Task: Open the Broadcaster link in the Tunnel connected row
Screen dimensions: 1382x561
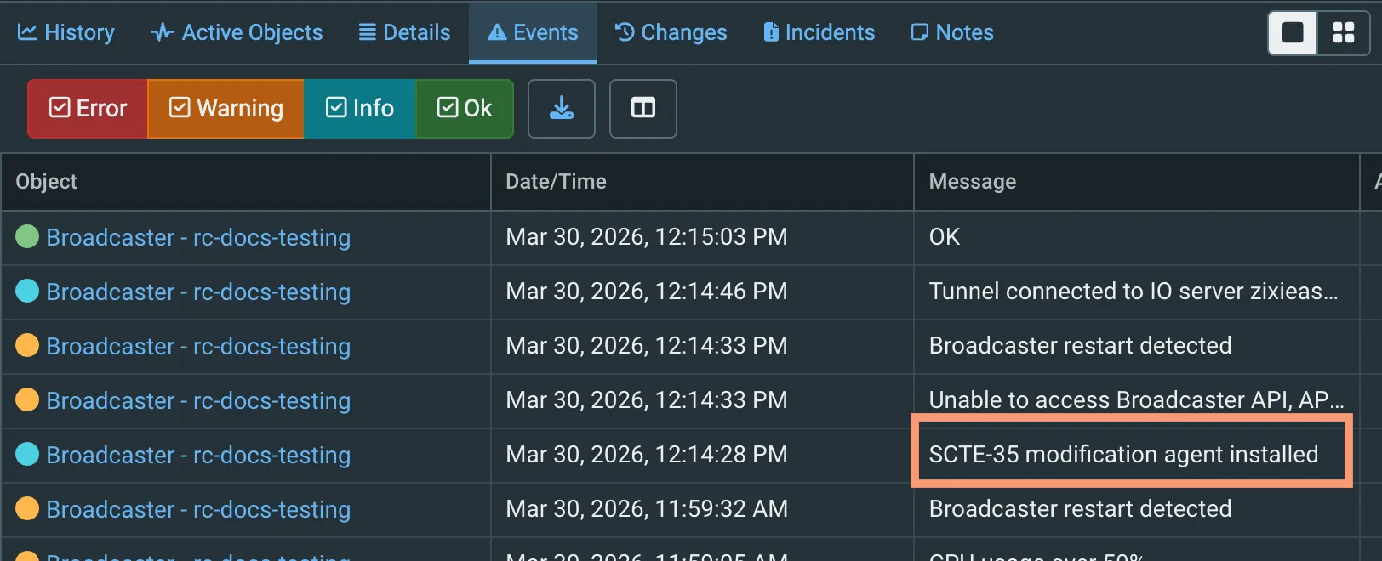Action: coord(198,292)
